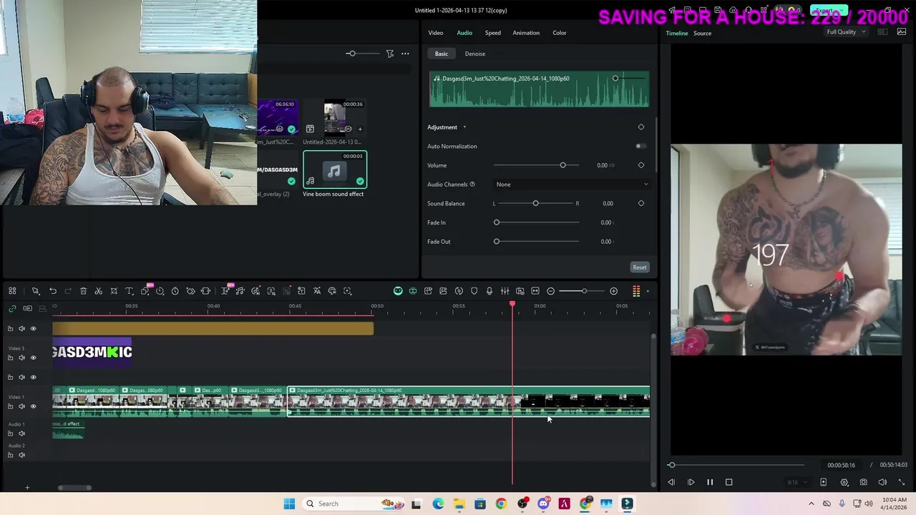Viewport: 916px width, 515px height.
Task: Adjust the Sound Balance slider handle
Action: tap(535, 203)
